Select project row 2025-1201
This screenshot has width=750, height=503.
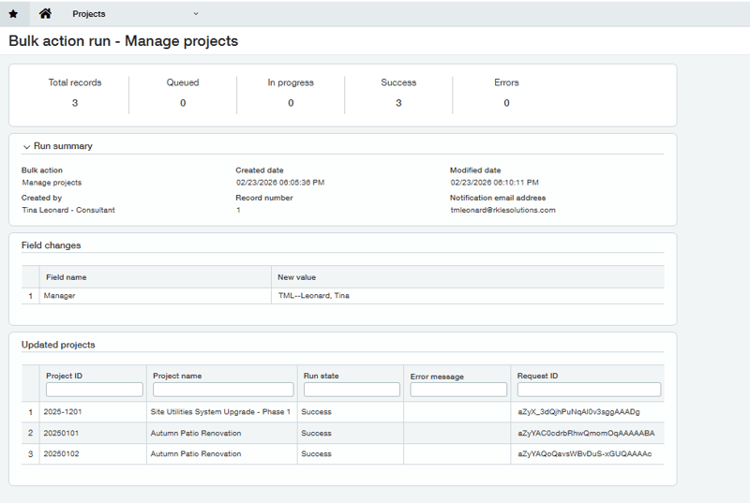pos(63,412)
